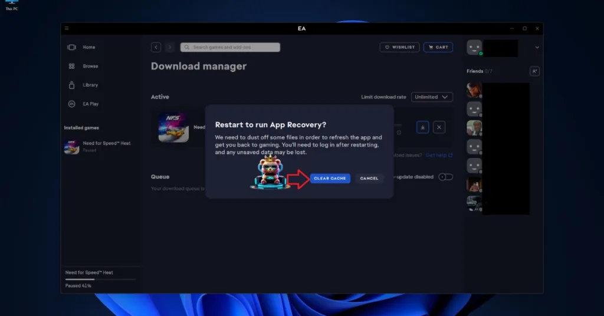
Task: Toggle the auto-update disabled switch
Action: (x=446, y=177)
